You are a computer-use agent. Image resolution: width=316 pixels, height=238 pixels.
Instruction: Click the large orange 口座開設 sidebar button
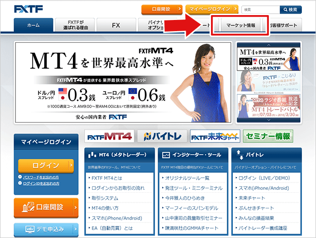point(46,207)
